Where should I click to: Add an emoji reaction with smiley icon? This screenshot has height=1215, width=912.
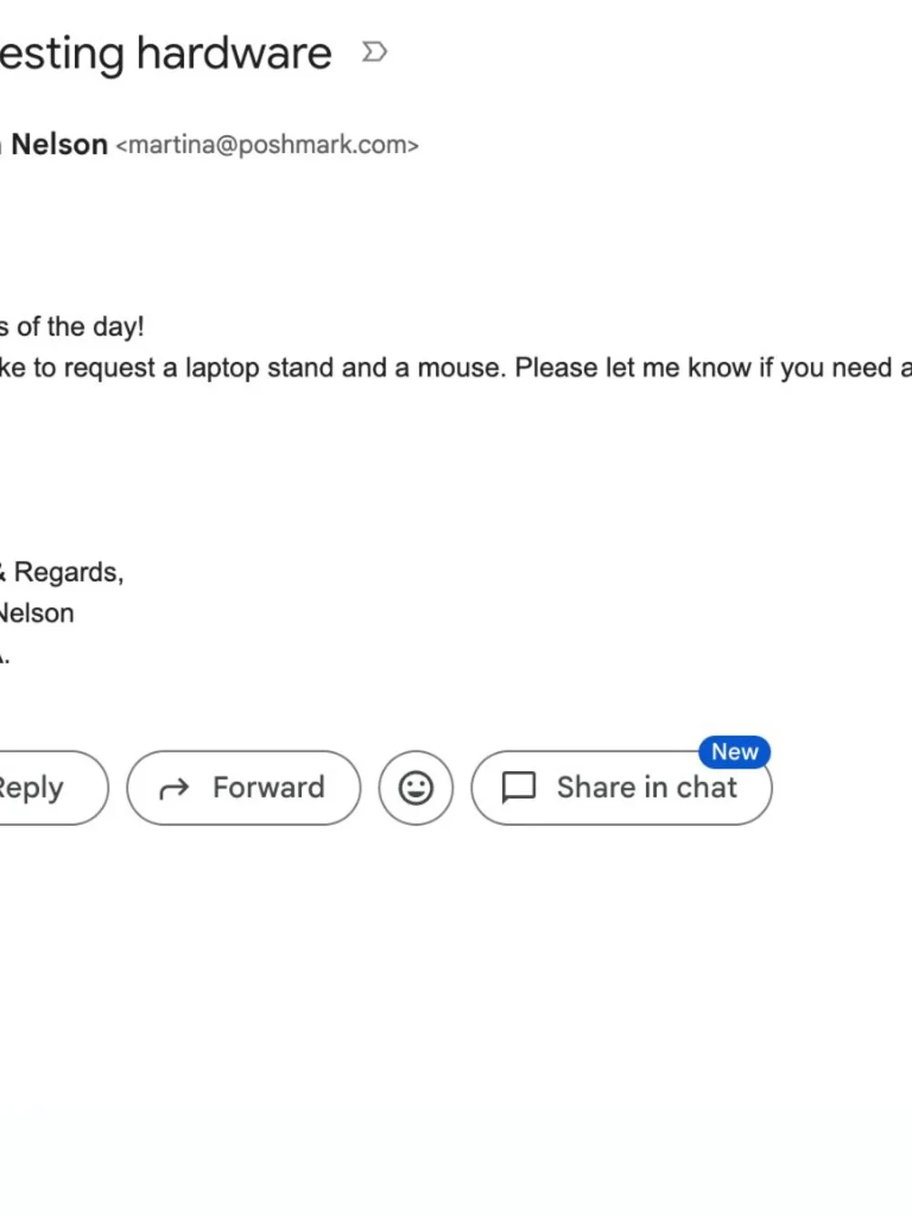click(416, 788)
